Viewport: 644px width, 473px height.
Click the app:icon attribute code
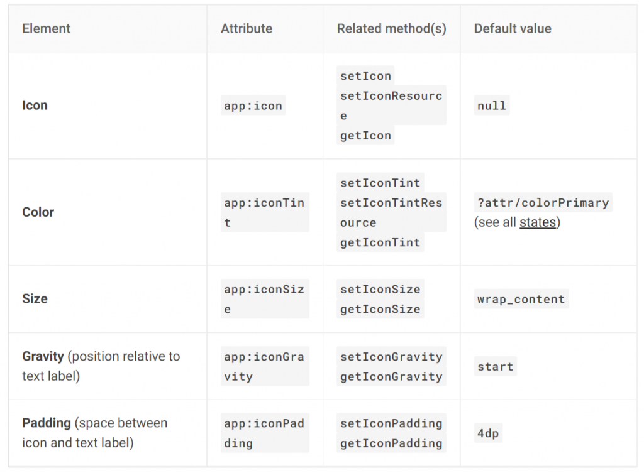click(x=253, y=106)
